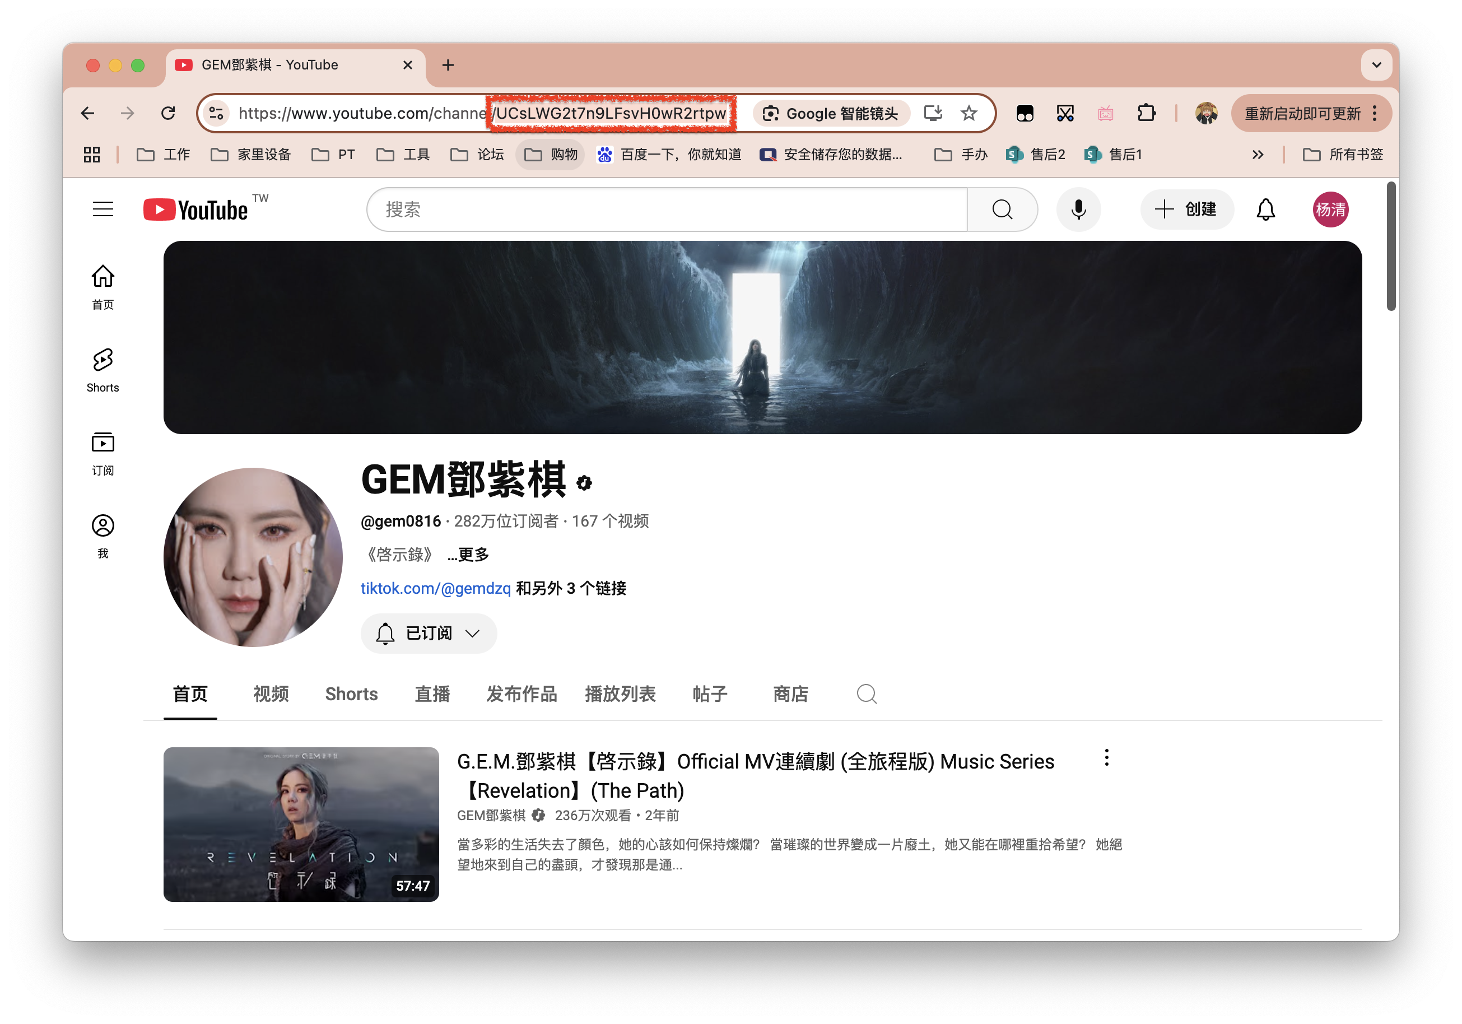1462x1024 pixels.
Task: Switch to the 发布作品 tab
Action: click(522, 693)
